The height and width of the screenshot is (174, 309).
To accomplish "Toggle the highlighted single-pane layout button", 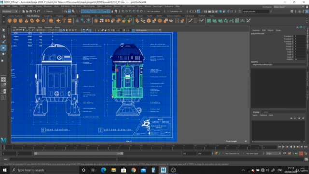I will 3,79.
